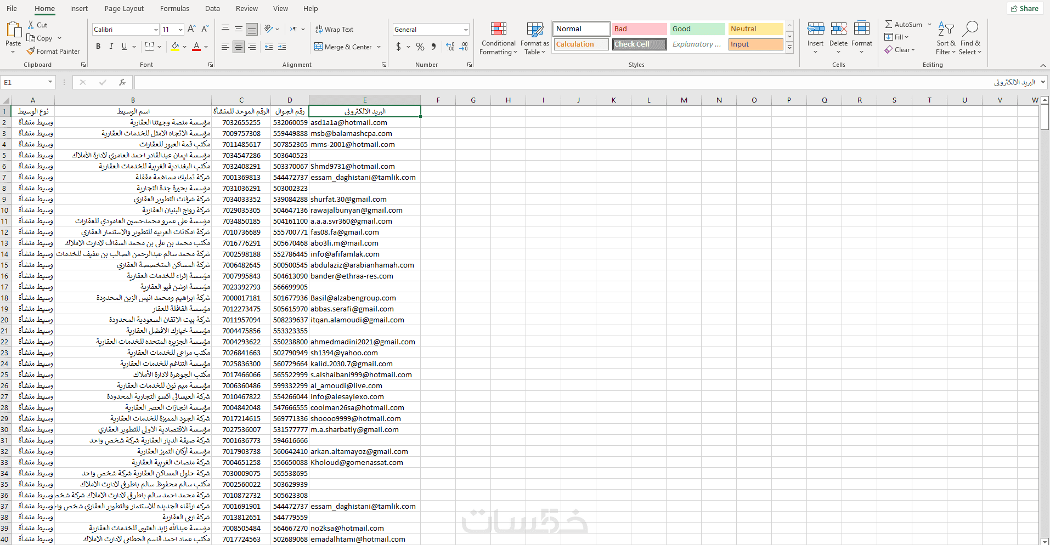The image size is (1050, 545).
Task: Click the Insert cells icon
Action: coord(815,29)
